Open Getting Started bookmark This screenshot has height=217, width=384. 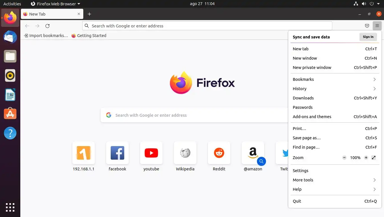click(x=89, y=36)
